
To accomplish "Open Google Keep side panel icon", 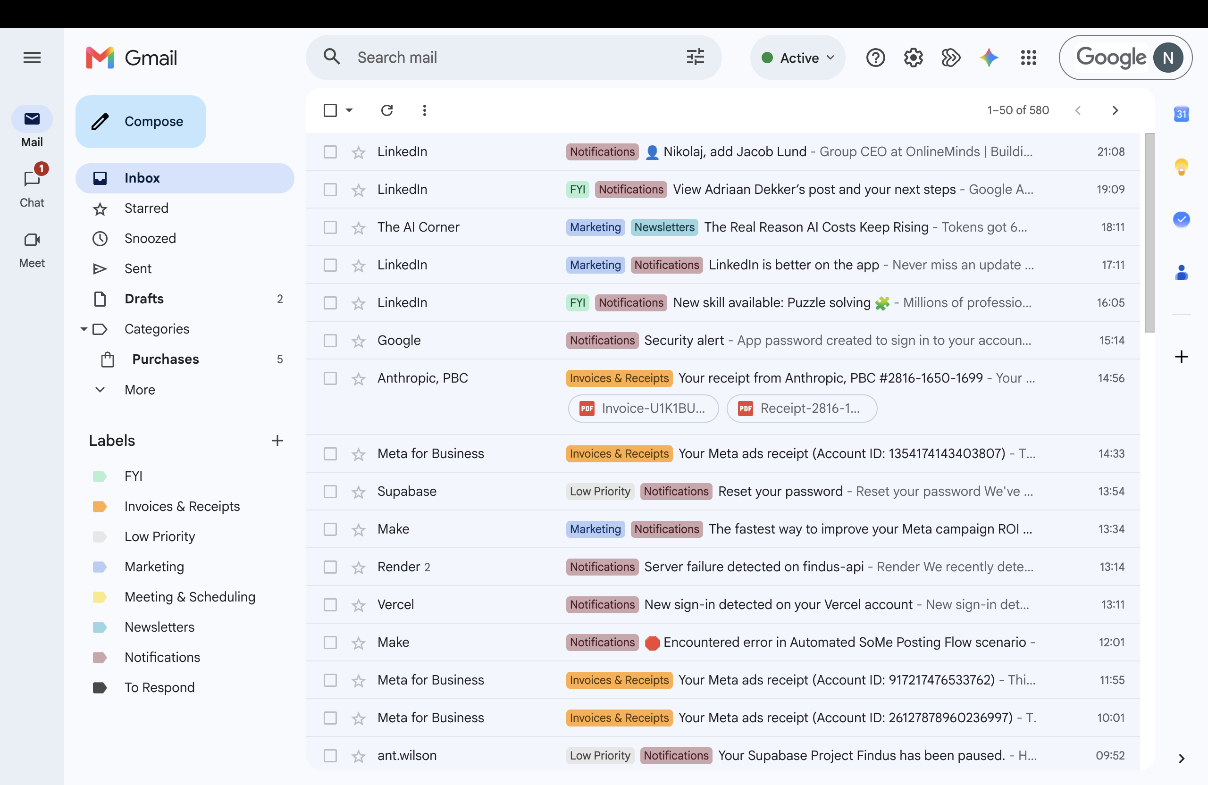I will 1181,167.
